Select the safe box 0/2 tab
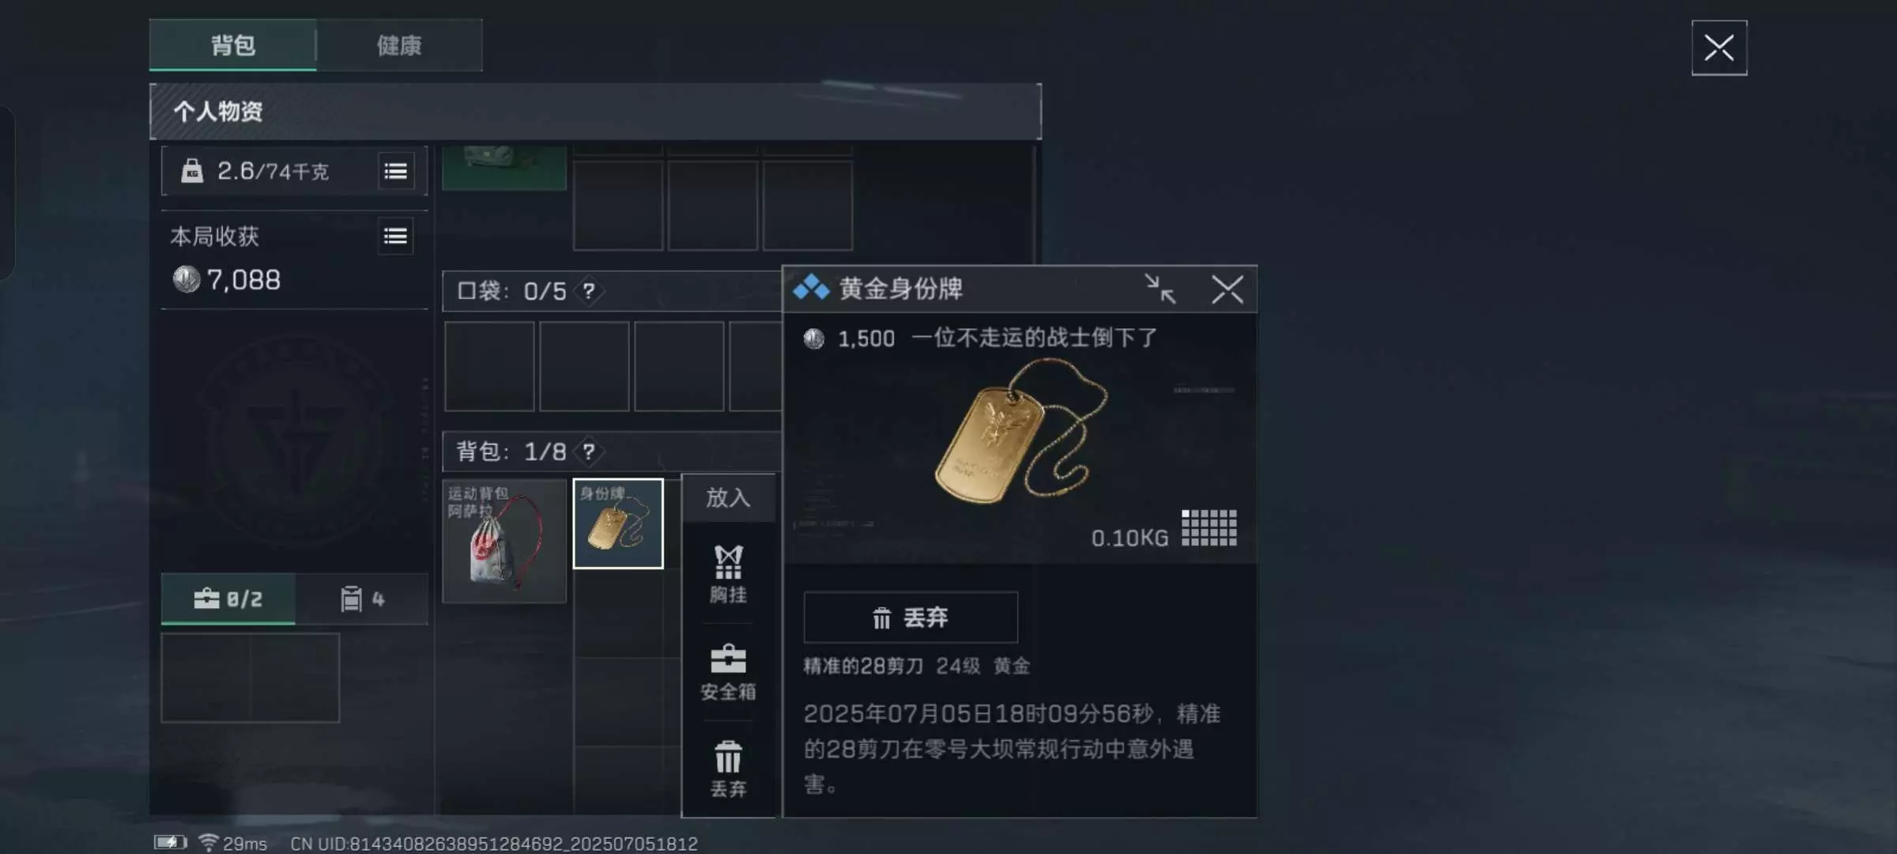 228,599
